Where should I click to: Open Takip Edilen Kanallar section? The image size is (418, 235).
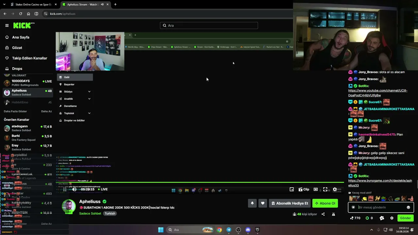pyautogui.click(x=29, y=58)
